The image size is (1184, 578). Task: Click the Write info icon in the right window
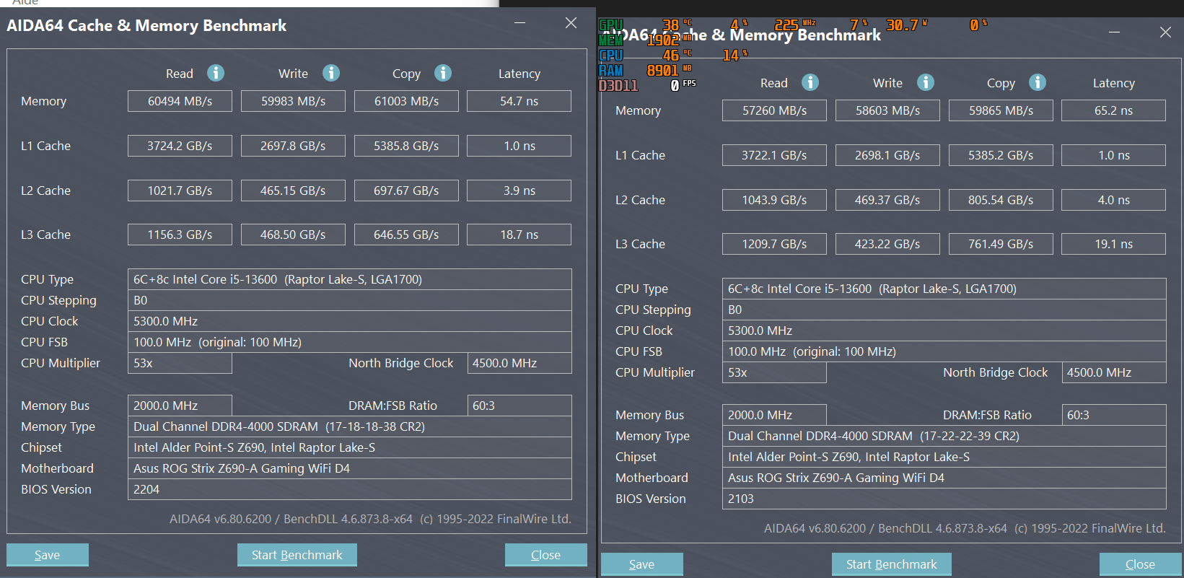click(x=925, y=82)
